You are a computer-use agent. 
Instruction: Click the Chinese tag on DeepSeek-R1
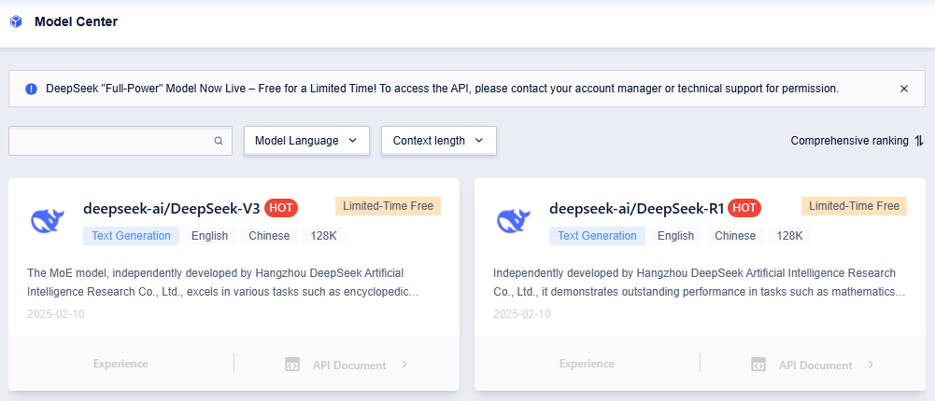(735, 236)
